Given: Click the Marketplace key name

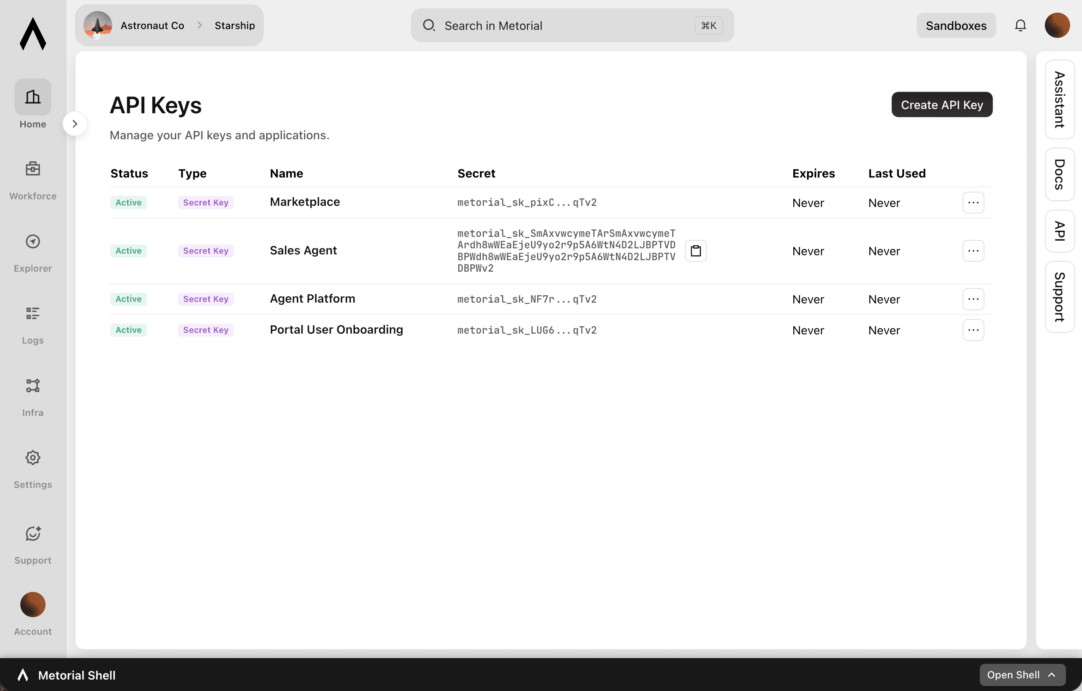Looking at the screenshot, I should click(x=305, y=202).
